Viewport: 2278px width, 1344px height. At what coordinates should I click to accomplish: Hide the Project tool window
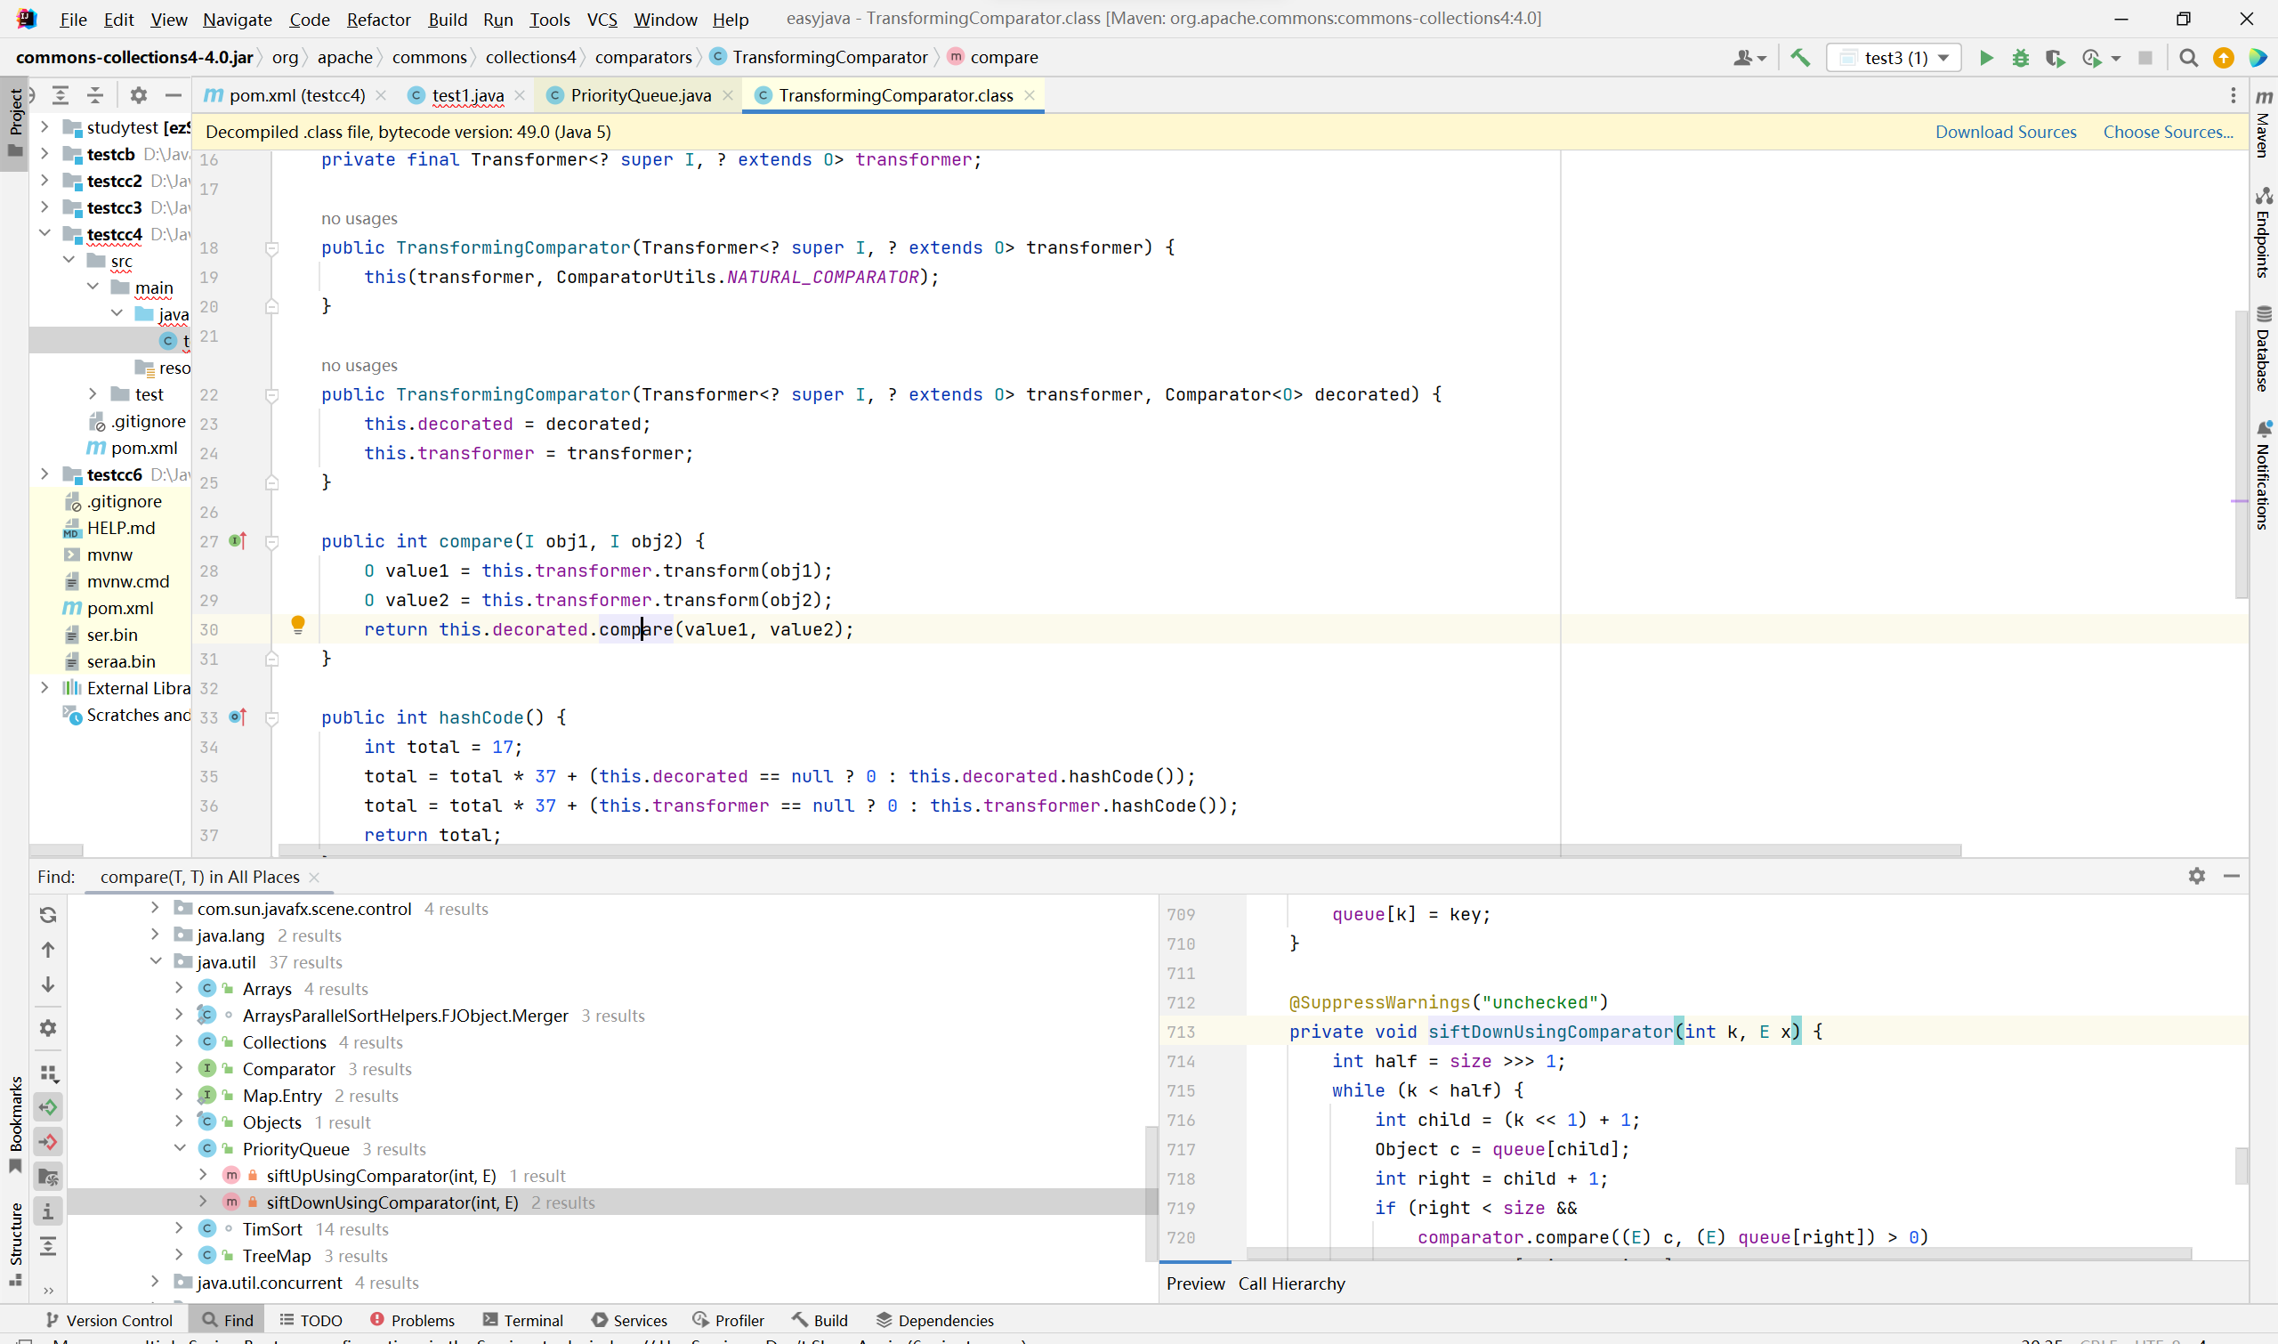173,95
